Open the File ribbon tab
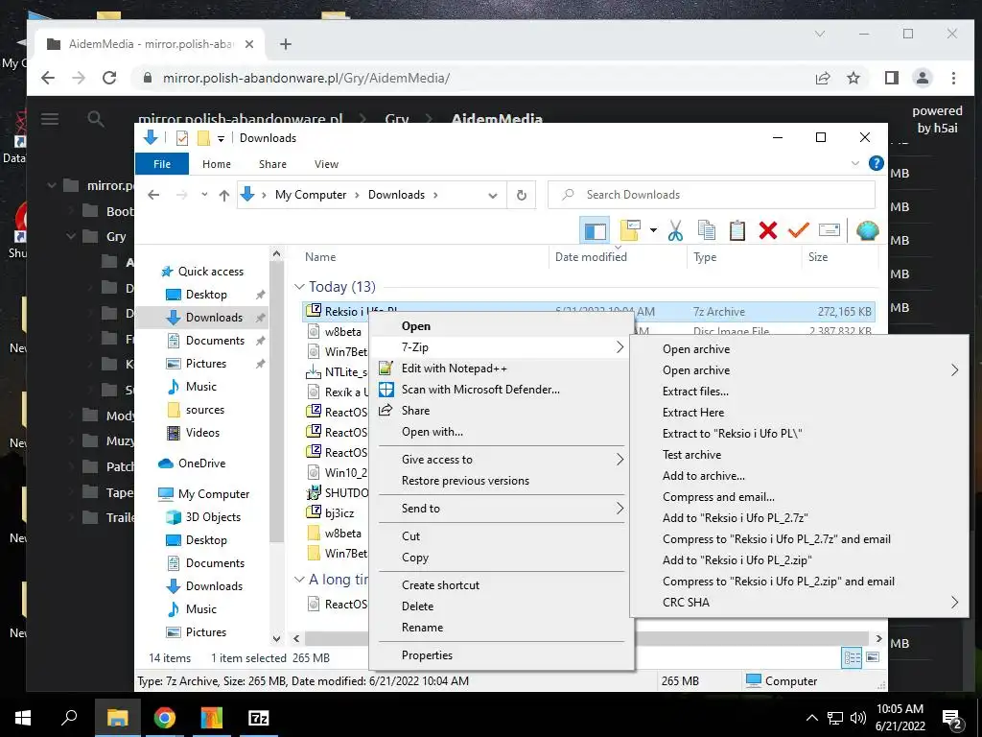The image size is (982, 737). pos(162,164)
